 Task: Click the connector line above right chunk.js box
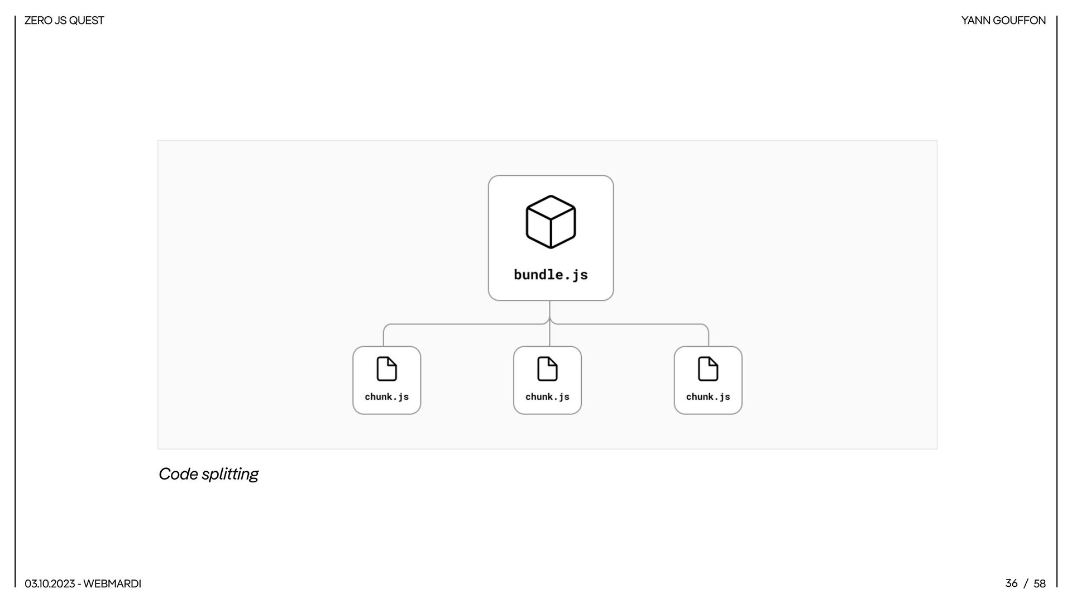pyautogui.click(x=709, y=336)
